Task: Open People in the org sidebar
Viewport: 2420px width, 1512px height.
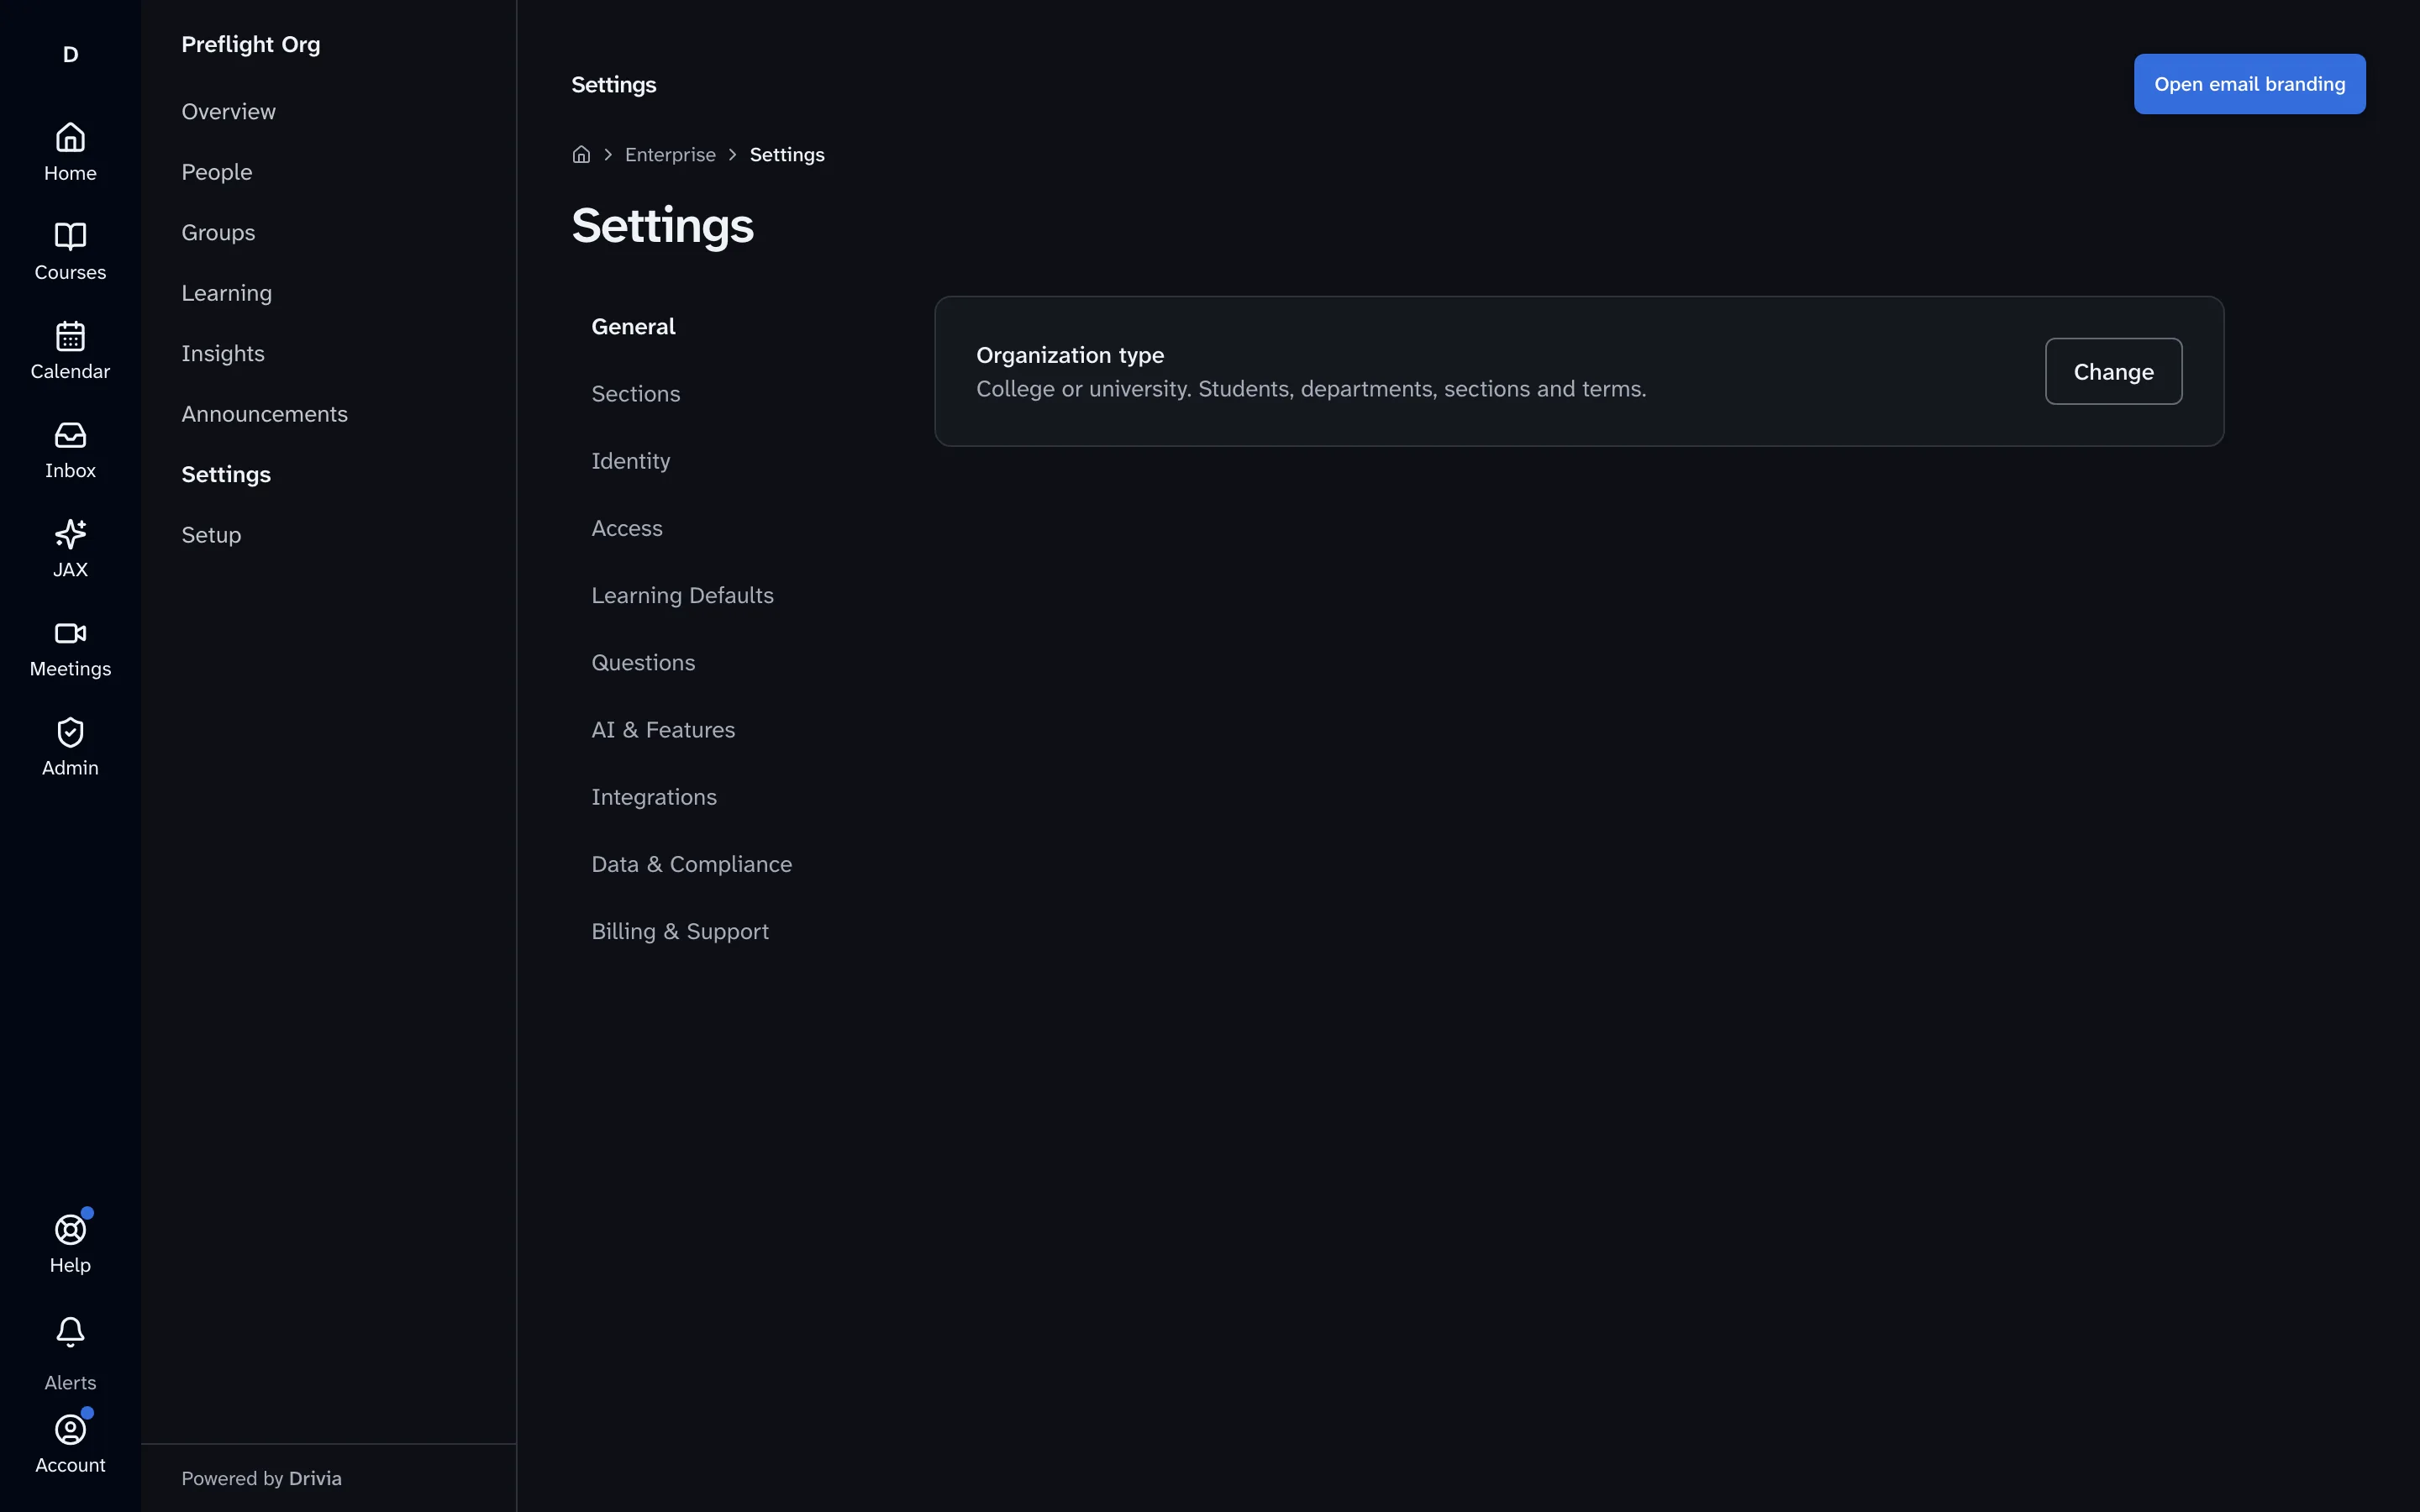Action: pos(217,172)
